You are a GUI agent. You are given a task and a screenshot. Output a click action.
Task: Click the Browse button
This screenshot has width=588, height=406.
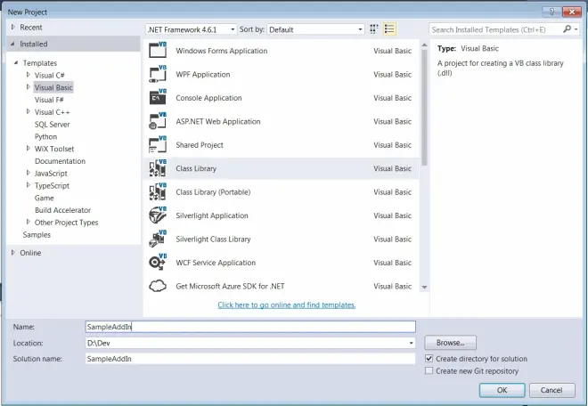[x=450, y=343]
